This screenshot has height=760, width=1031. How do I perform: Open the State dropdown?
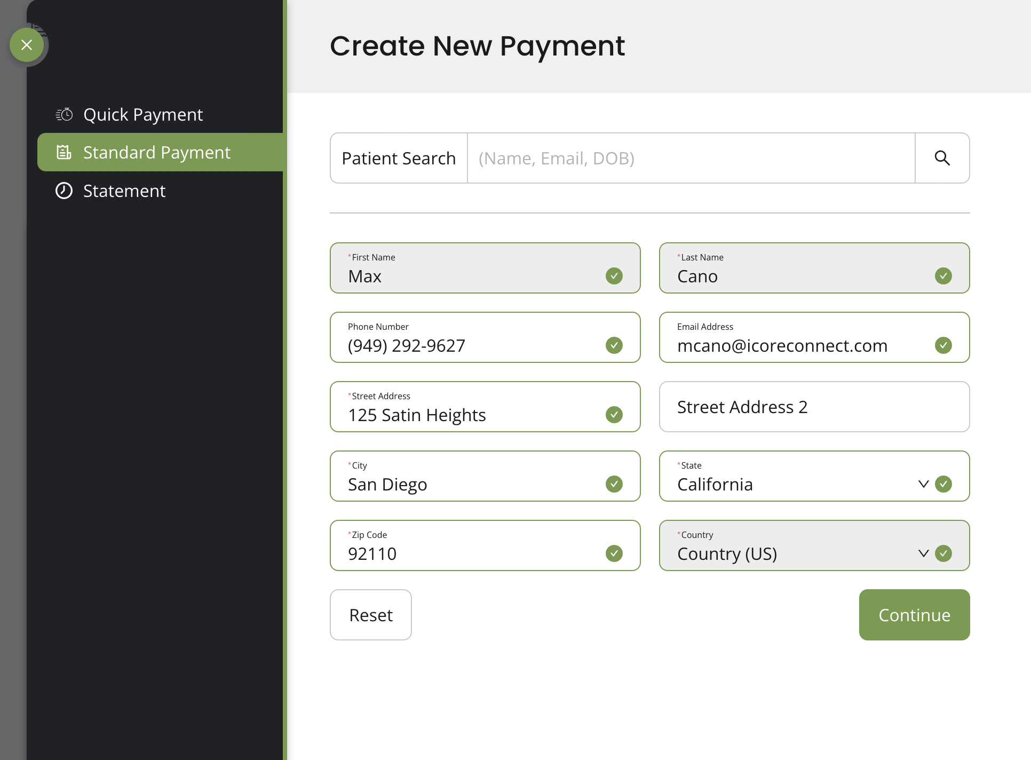click(924, 484)
